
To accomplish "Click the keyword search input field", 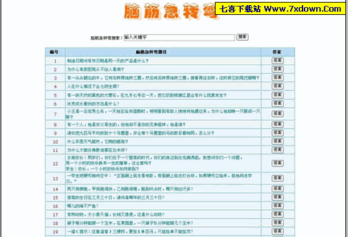I will tap(179, 38).
